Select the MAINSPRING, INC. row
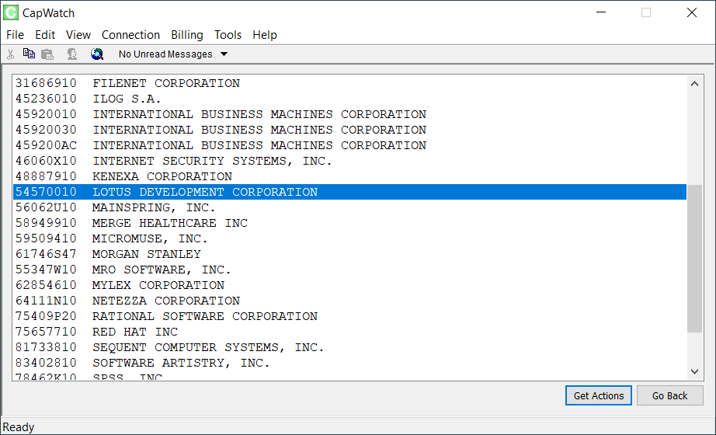Image resolution: width=716 pixels, height=435 pixels. point(349,207)
